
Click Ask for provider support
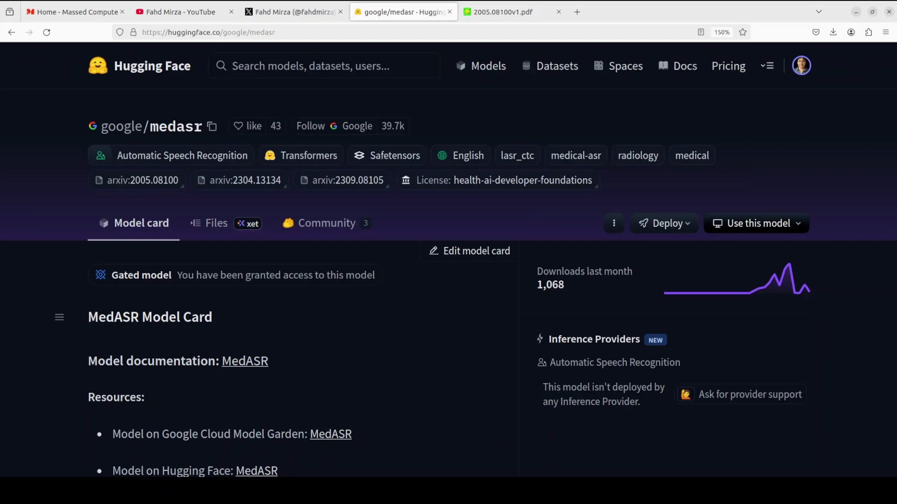tap(741, 395)
